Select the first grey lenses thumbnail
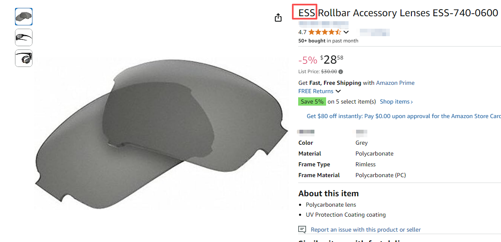 [24, 17]
